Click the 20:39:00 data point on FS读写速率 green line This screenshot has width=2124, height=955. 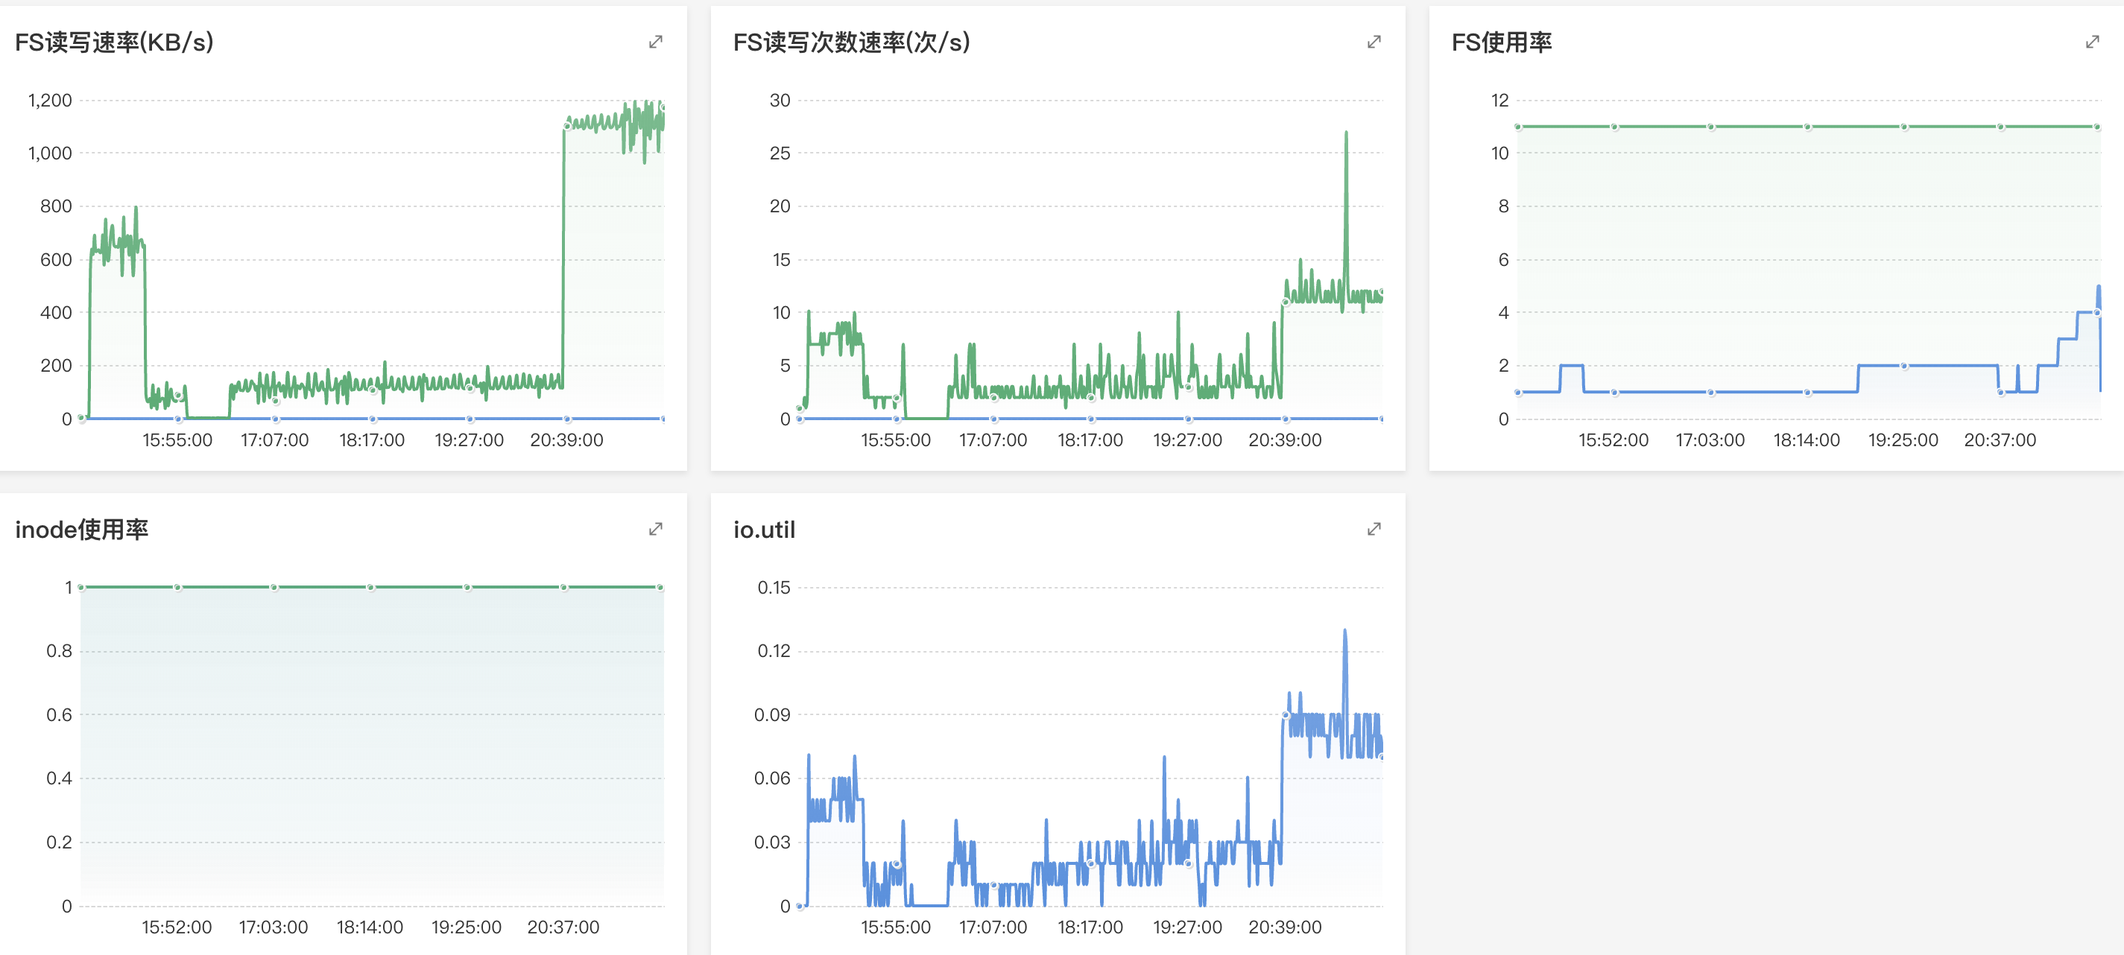click(567, 126)
